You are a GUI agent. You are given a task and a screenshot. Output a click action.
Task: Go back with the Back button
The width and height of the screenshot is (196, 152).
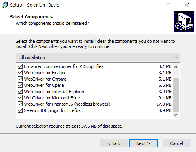114,143
